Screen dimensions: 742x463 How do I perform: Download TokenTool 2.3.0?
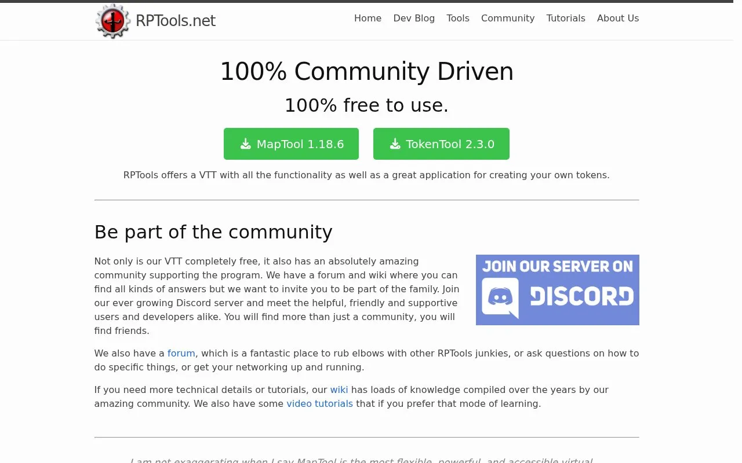[441, 144]
